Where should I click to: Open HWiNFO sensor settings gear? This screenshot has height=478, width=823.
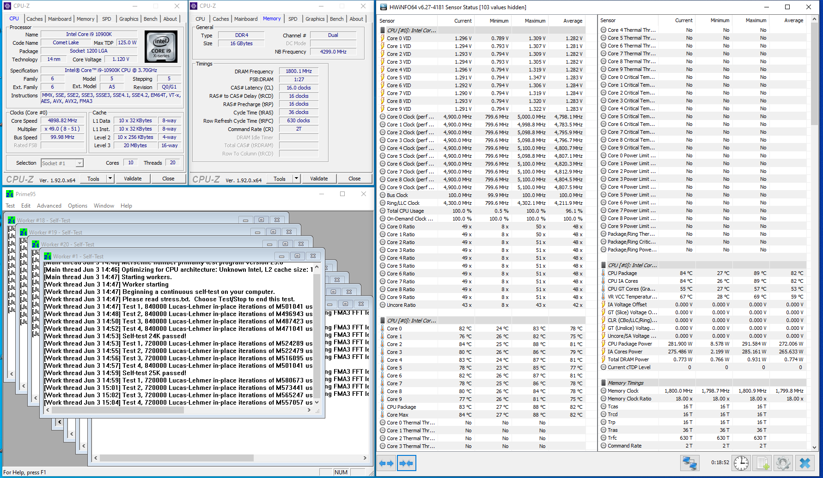click(783, 463)
